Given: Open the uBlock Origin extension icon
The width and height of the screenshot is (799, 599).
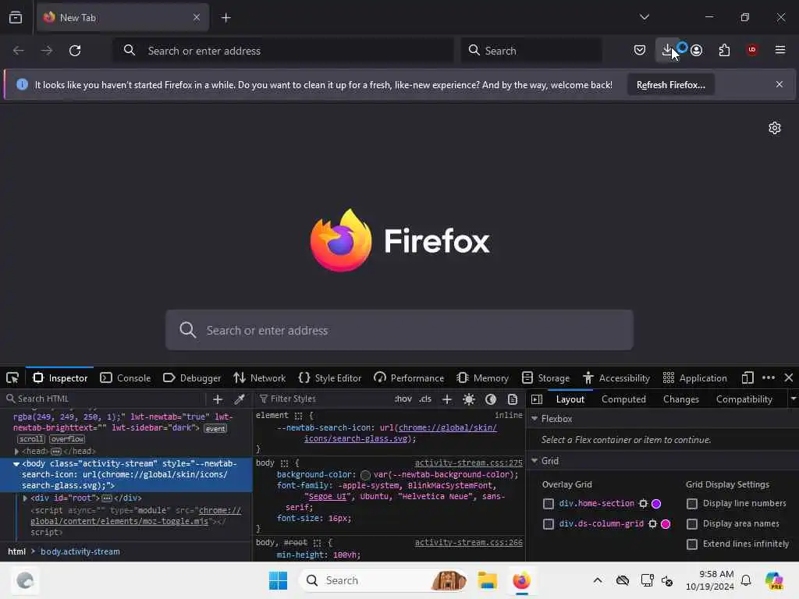Looking at the screenshot, I should click(x=752, y=50).
